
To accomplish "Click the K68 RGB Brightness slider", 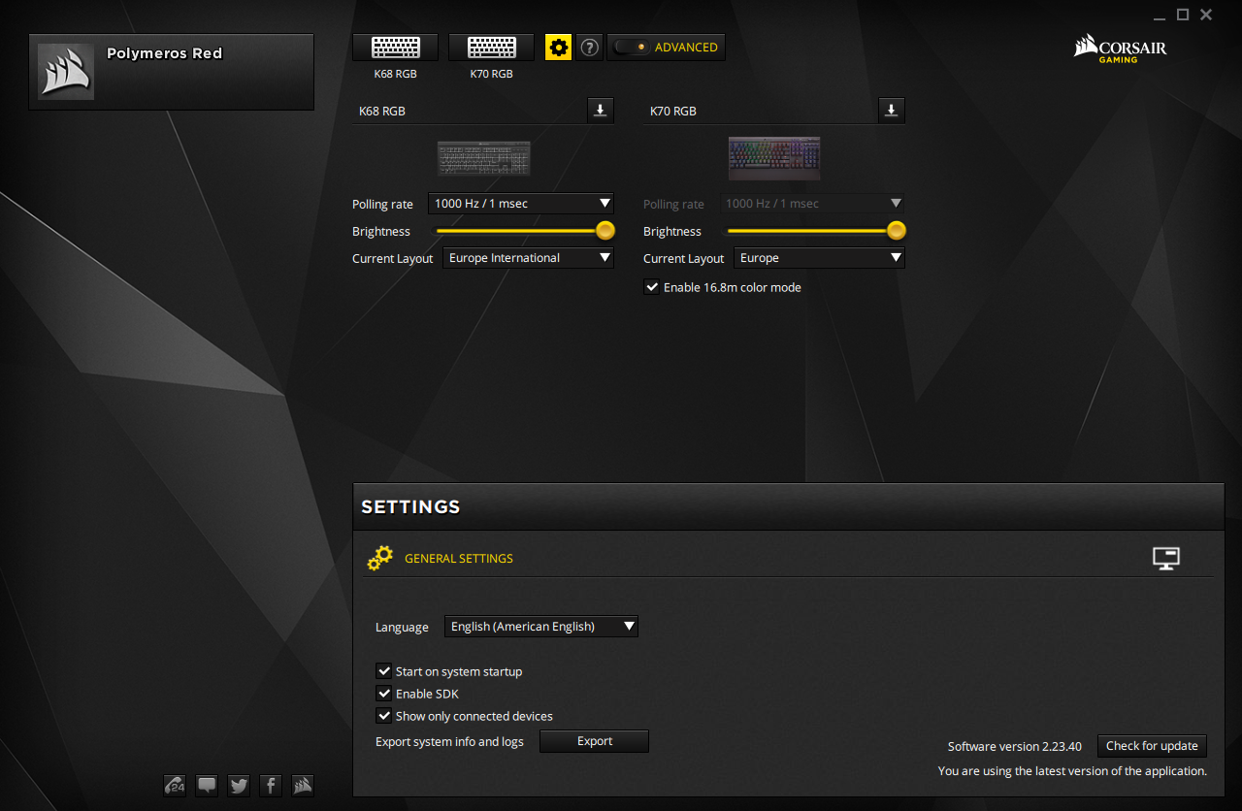I will 523,231.
